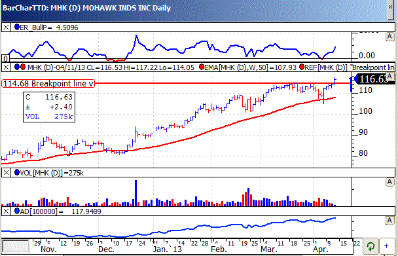This screenshot has height=256, width=398.
Task: Click the red dot before REF[MHK (D)]
Action: pyautogui.click(x=302, y=67)
